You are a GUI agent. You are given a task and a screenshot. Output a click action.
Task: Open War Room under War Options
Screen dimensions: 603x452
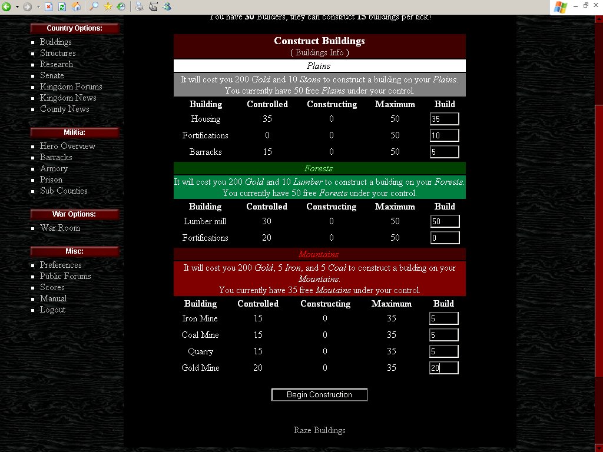60,228
